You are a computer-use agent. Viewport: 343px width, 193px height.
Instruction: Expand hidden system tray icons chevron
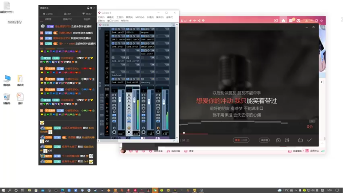coord(296,190)
